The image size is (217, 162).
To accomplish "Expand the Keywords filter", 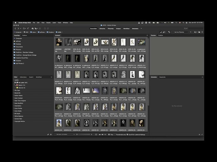I will coord(14,93).
